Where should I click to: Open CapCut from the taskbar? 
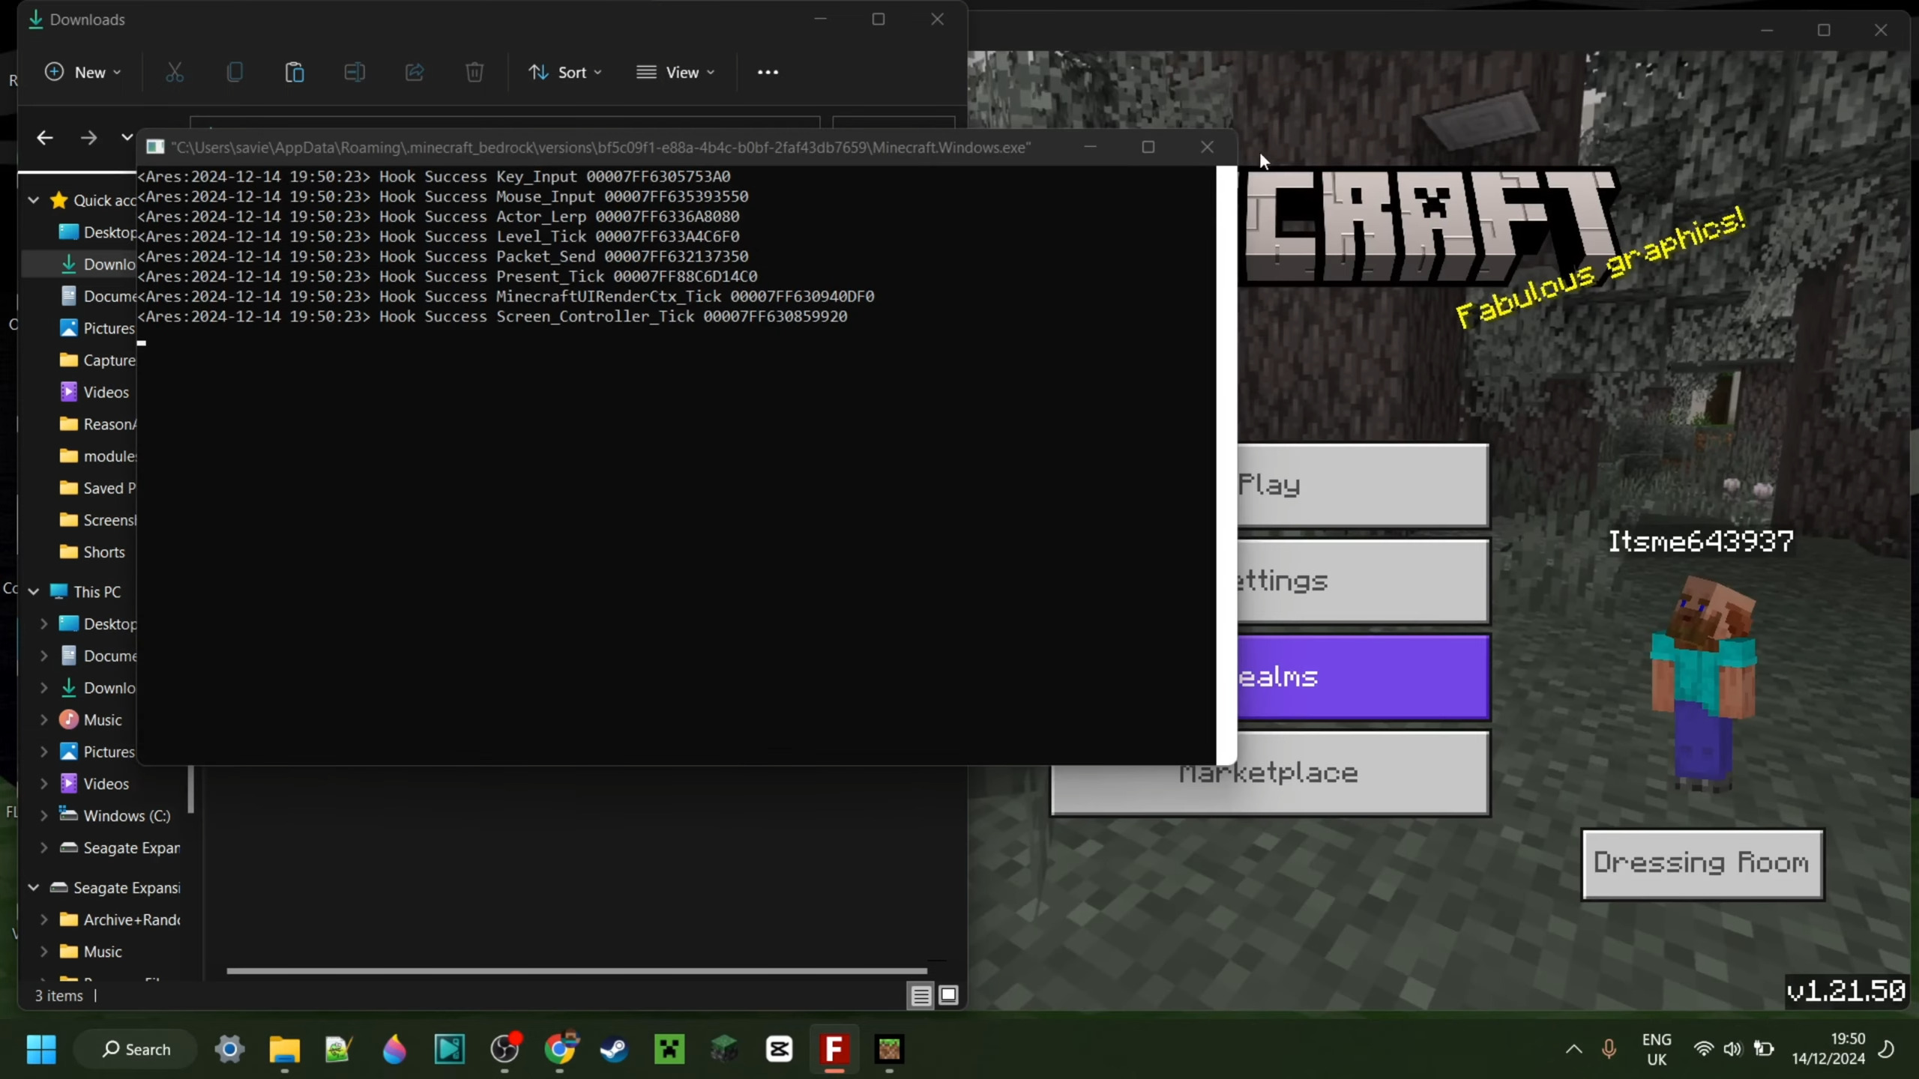(x=780, y=1049)
